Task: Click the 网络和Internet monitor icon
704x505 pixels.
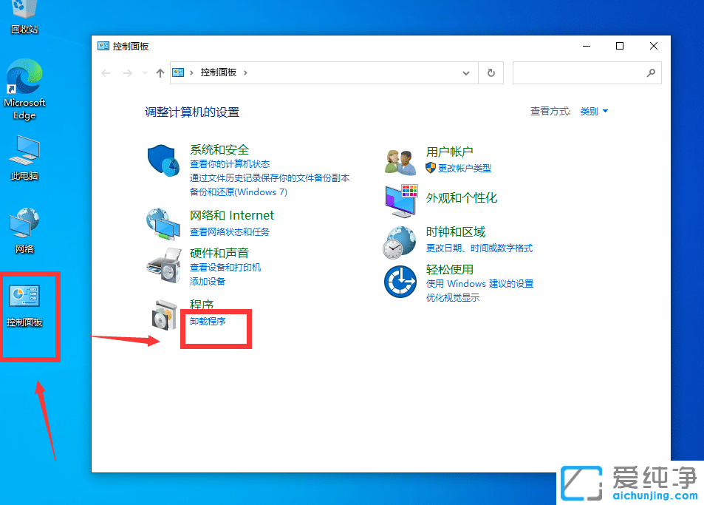Action: click(164, 223)
